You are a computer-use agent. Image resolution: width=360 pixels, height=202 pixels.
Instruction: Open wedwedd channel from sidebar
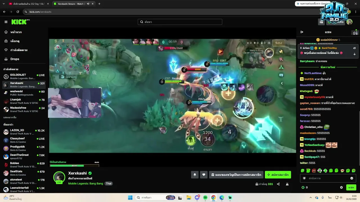24,93
